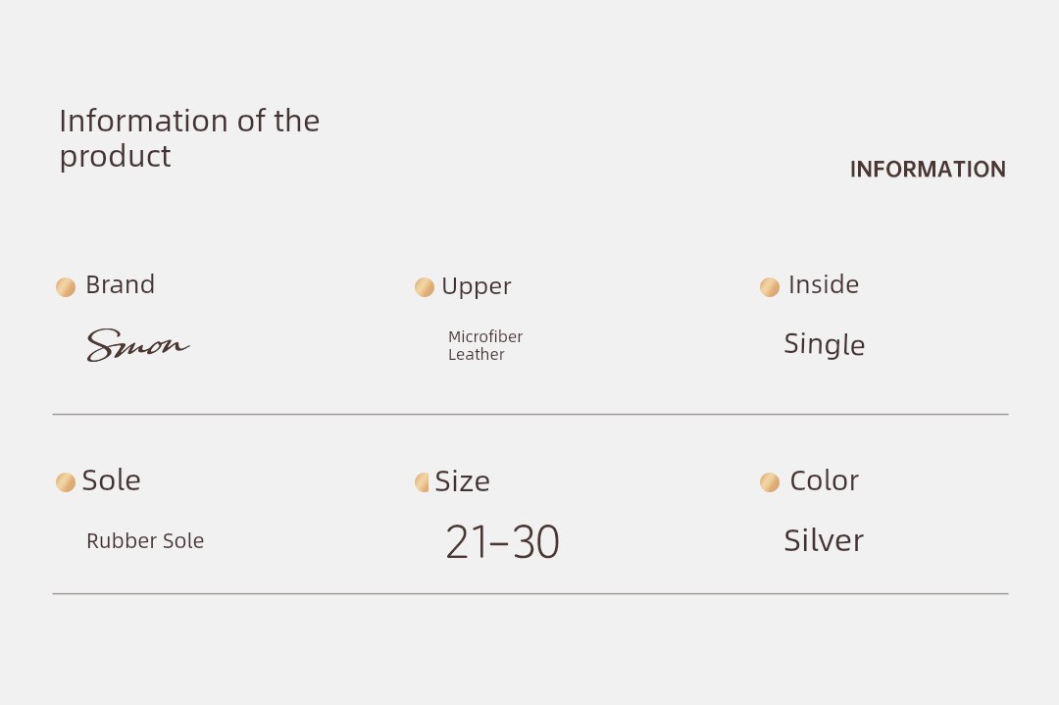The height and width of the screenshot is (705, 1059).
Task: Select the Inside label
Action: point(824,284)
